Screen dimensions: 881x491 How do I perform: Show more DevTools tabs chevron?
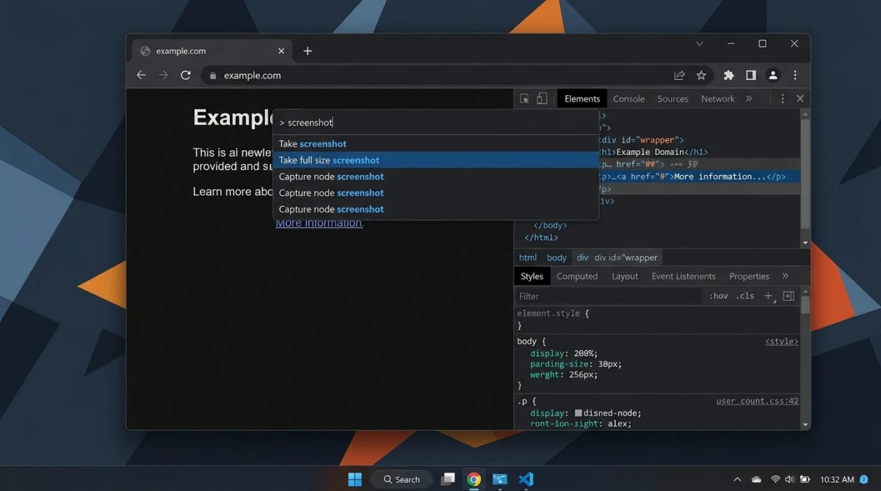(x=749, y=99)
